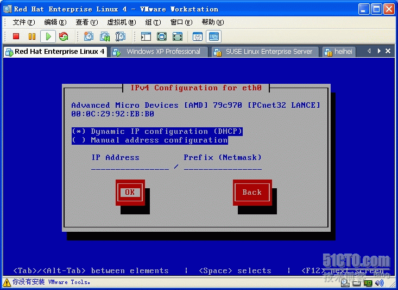Click the hard disk status bar icon
The image size is (398, 290).
(x=345, y=283)
